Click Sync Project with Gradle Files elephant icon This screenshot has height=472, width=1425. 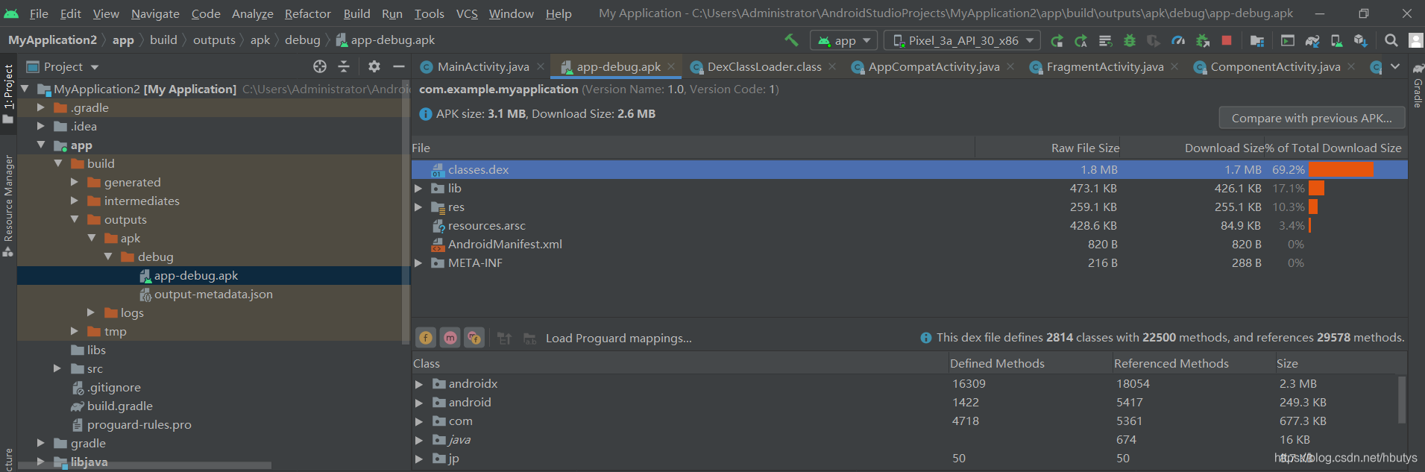1312,41
